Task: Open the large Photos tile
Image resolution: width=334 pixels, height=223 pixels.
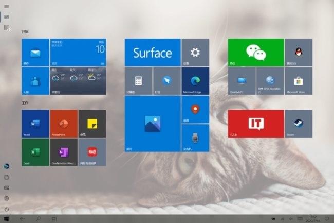Action: 153,124
